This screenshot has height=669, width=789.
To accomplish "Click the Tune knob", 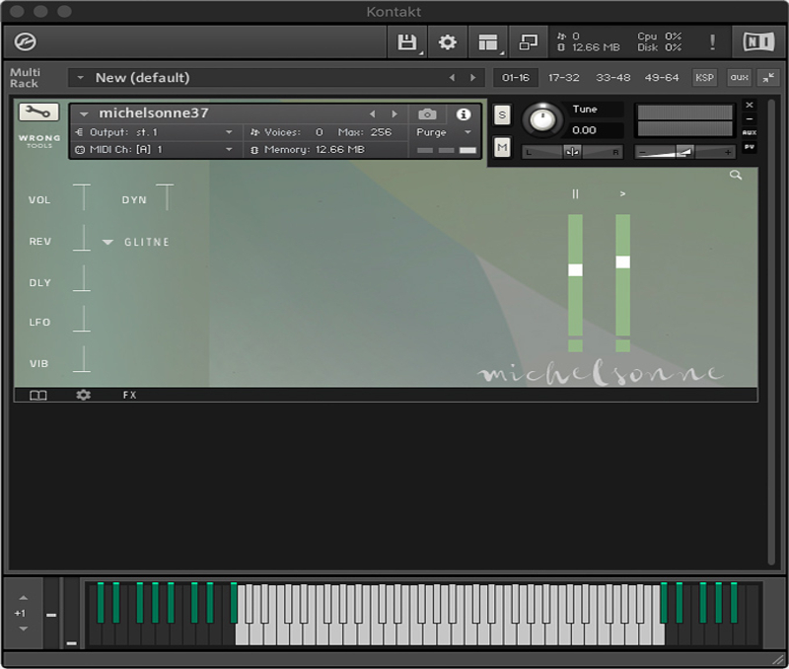I will 542,119.
